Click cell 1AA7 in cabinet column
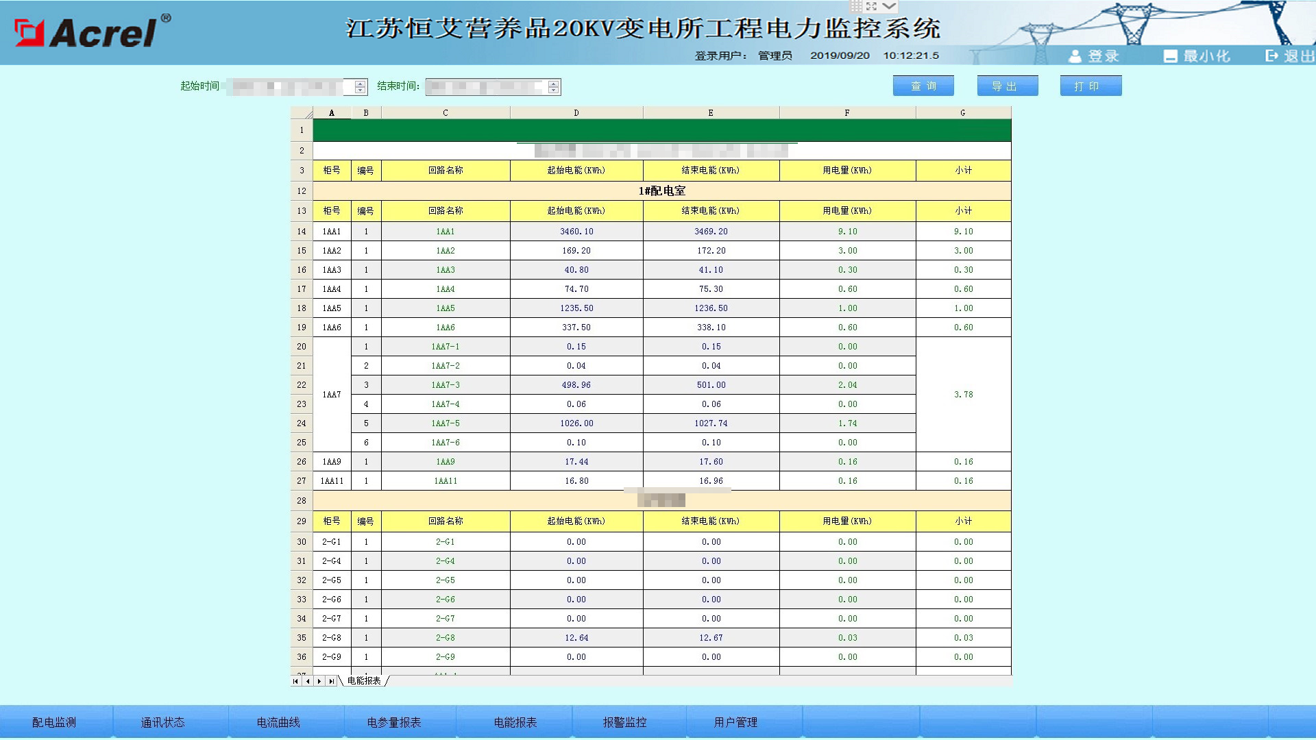1316x740 pixels. point(332,395)
